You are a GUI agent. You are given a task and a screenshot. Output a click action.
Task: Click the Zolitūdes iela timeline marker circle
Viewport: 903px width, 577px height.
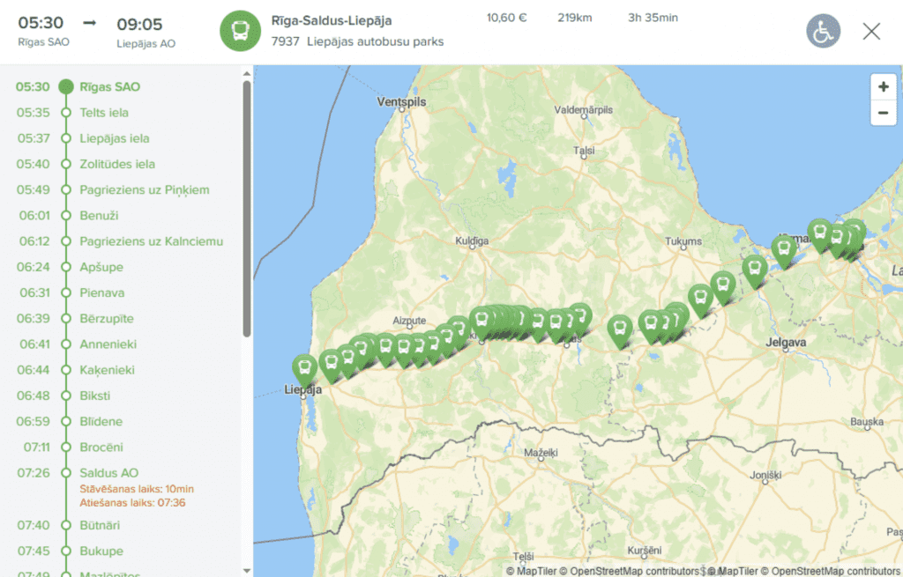coord(66,164)
